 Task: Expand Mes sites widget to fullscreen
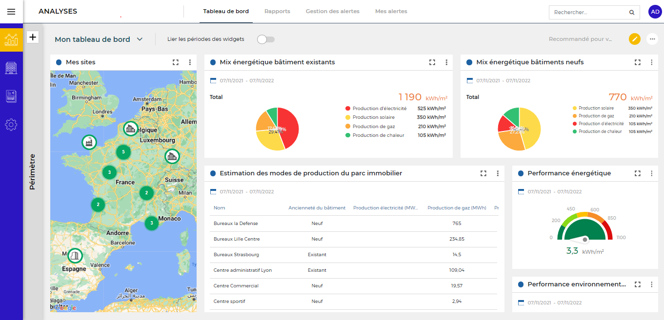point(176,62)
